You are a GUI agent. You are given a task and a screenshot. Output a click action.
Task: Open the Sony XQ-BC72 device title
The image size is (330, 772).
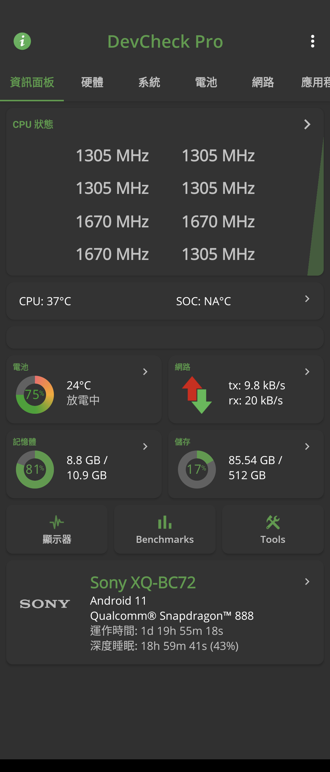pyautogui.click(x=143, y=582)
